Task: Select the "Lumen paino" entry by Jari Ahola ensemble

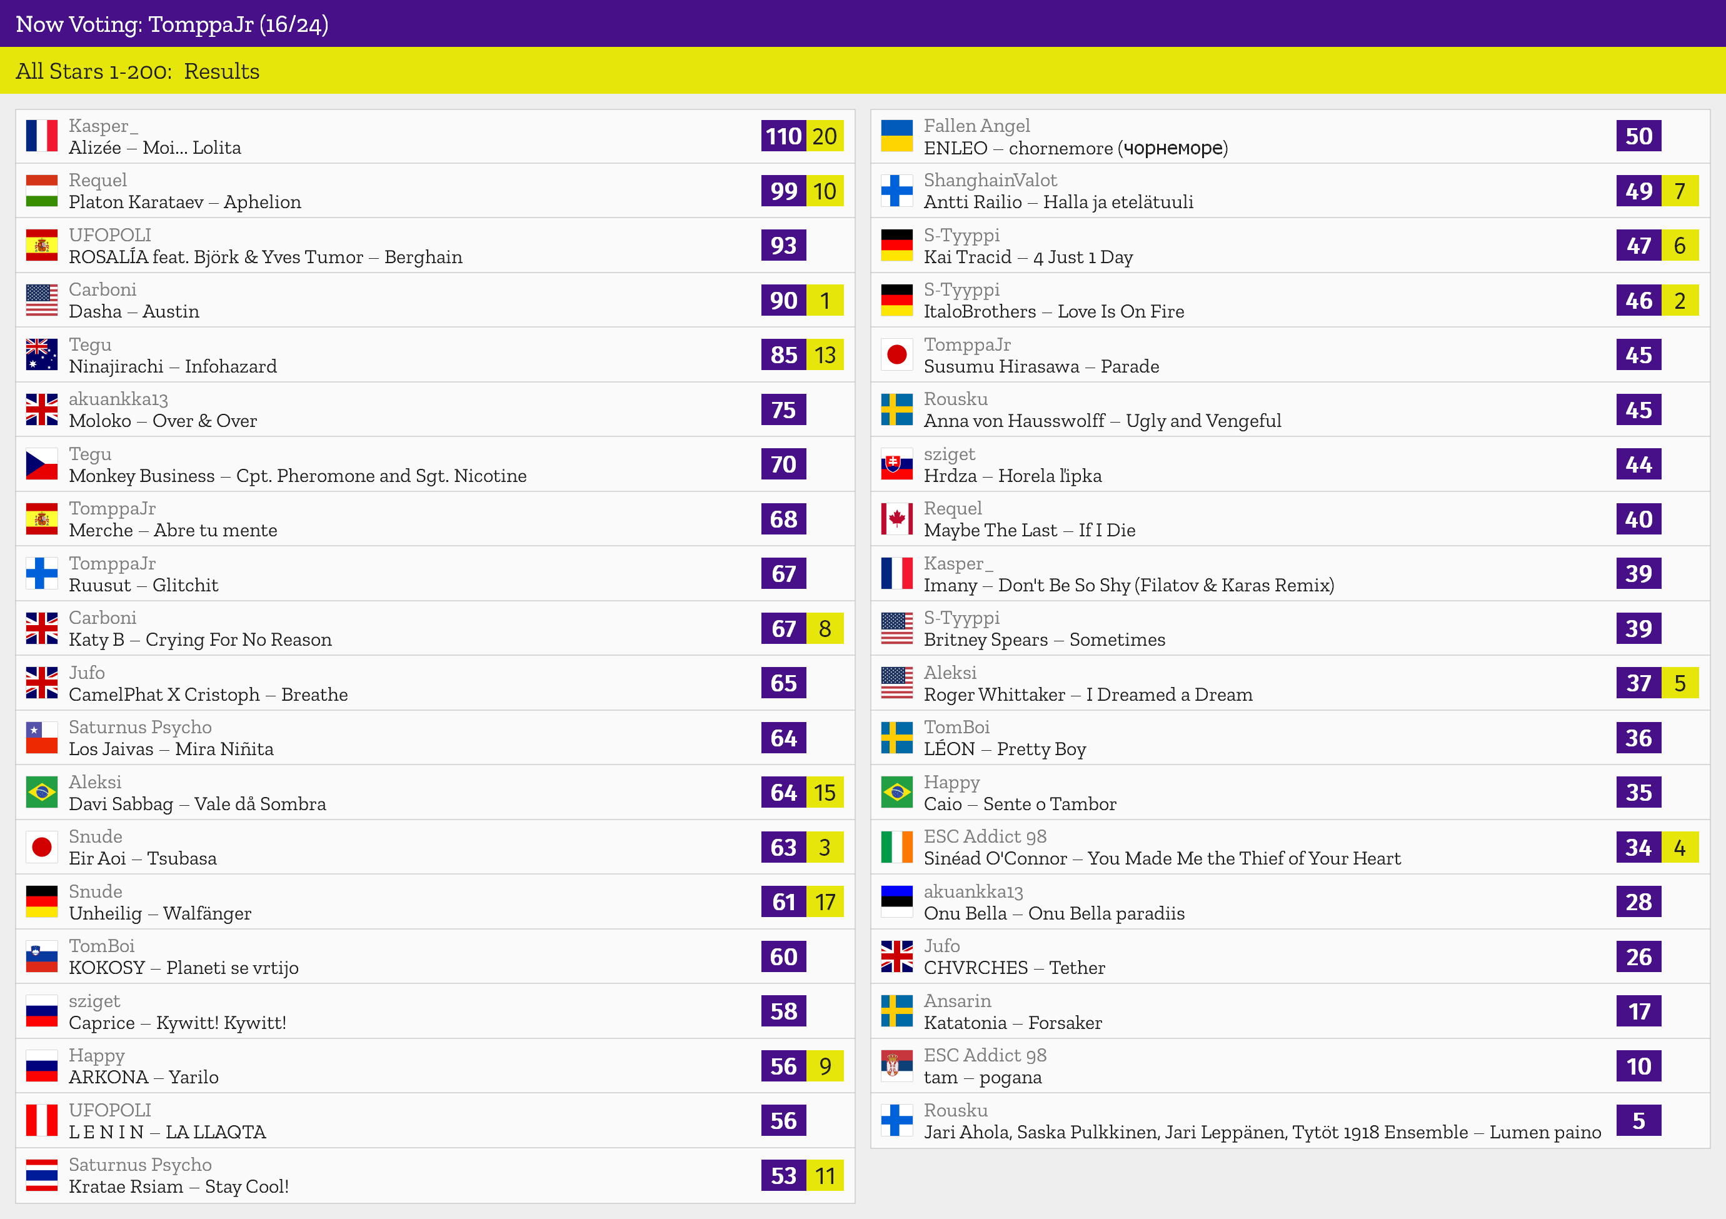Action: click(x=1263, y=1133)
